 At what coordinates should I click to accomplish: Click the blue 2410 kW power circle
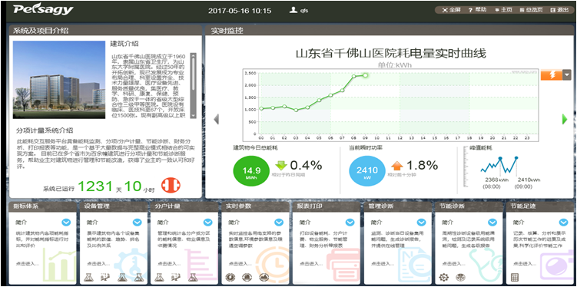click(x=367, y=171)
